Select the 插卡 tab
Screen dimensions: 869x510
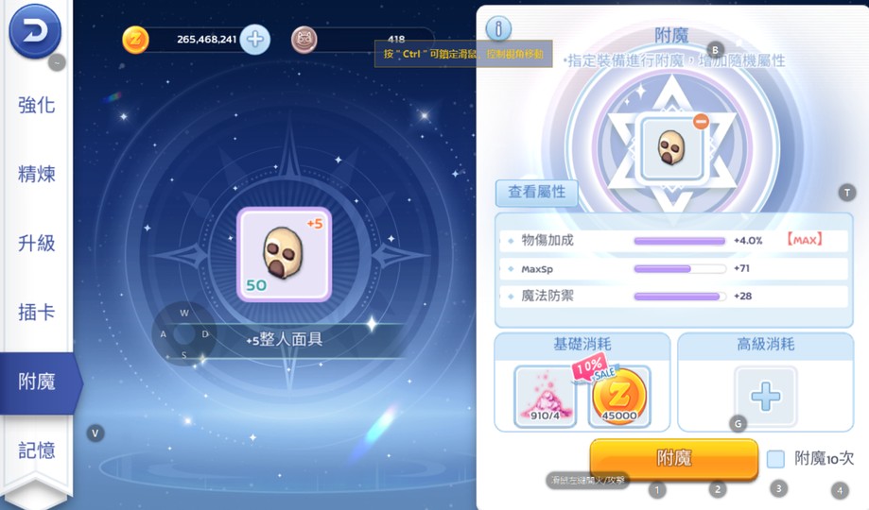(37, 313)
